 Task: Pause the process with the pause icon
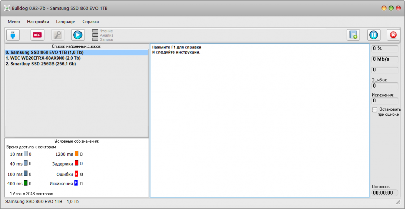(374, 35)
